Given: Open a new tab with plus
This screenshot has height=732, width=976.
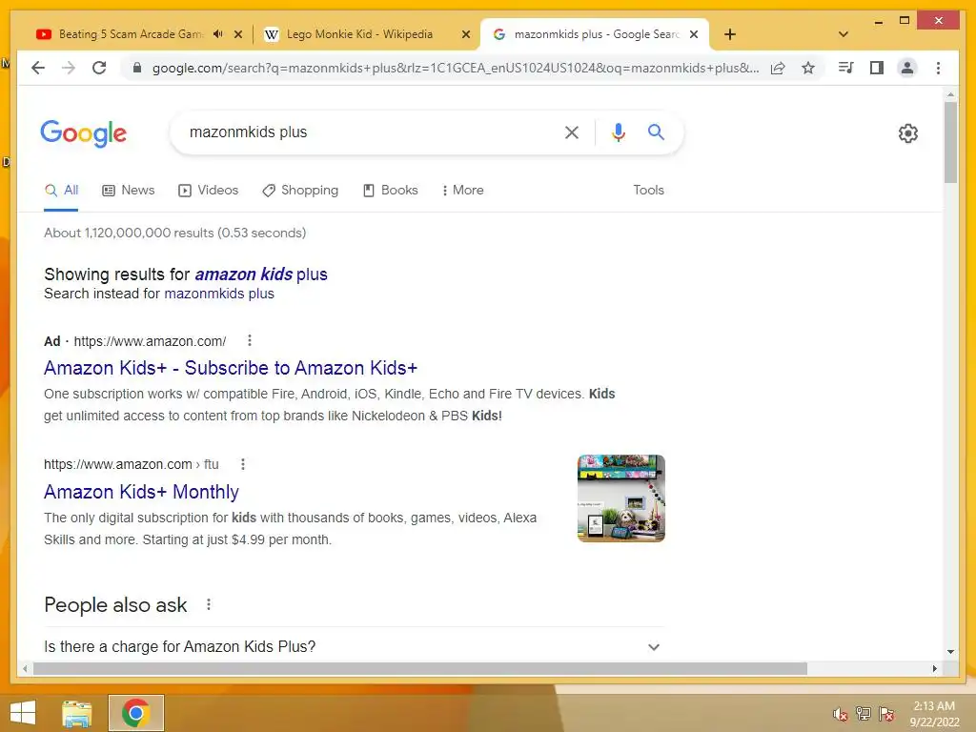Looking at the screenshot, I should (x=730, y=34).
